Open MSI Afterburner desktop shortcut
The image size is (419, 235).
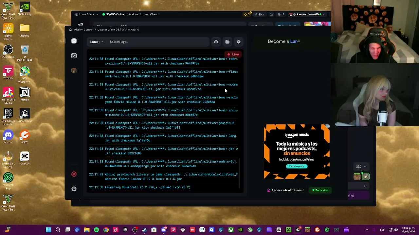click(25, 74)
